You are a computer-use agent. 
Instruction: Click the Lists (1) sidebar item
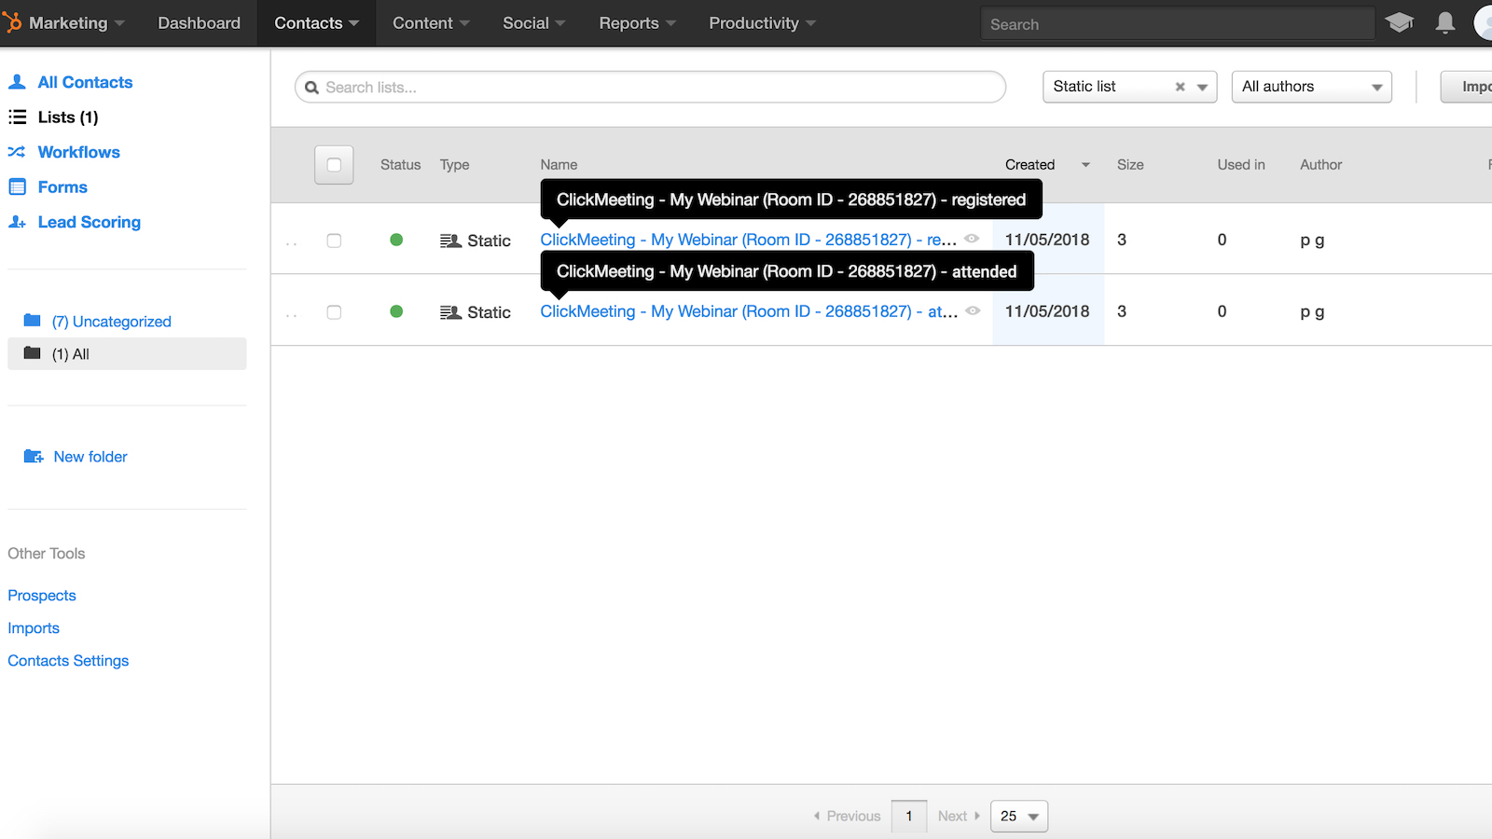tap(68, 117)
